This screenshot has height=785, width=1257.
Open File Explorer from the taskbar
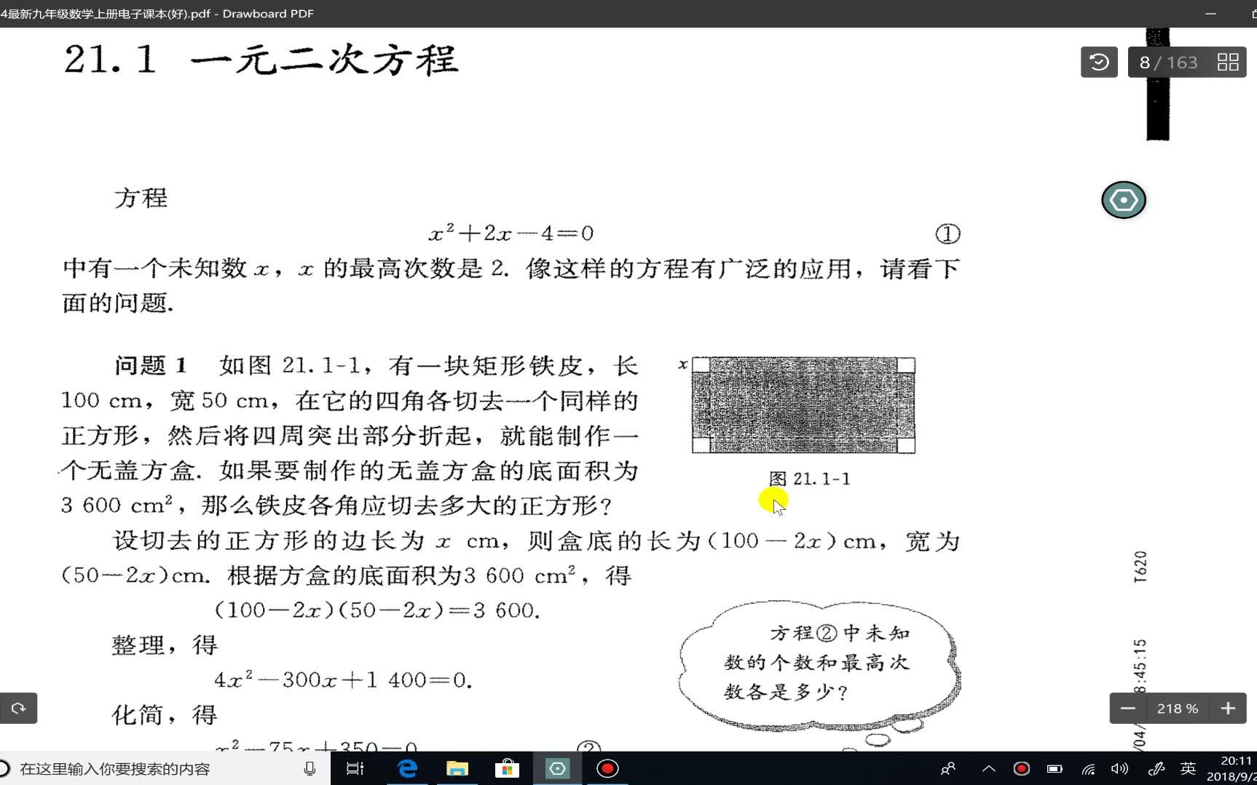click(457, 768)
